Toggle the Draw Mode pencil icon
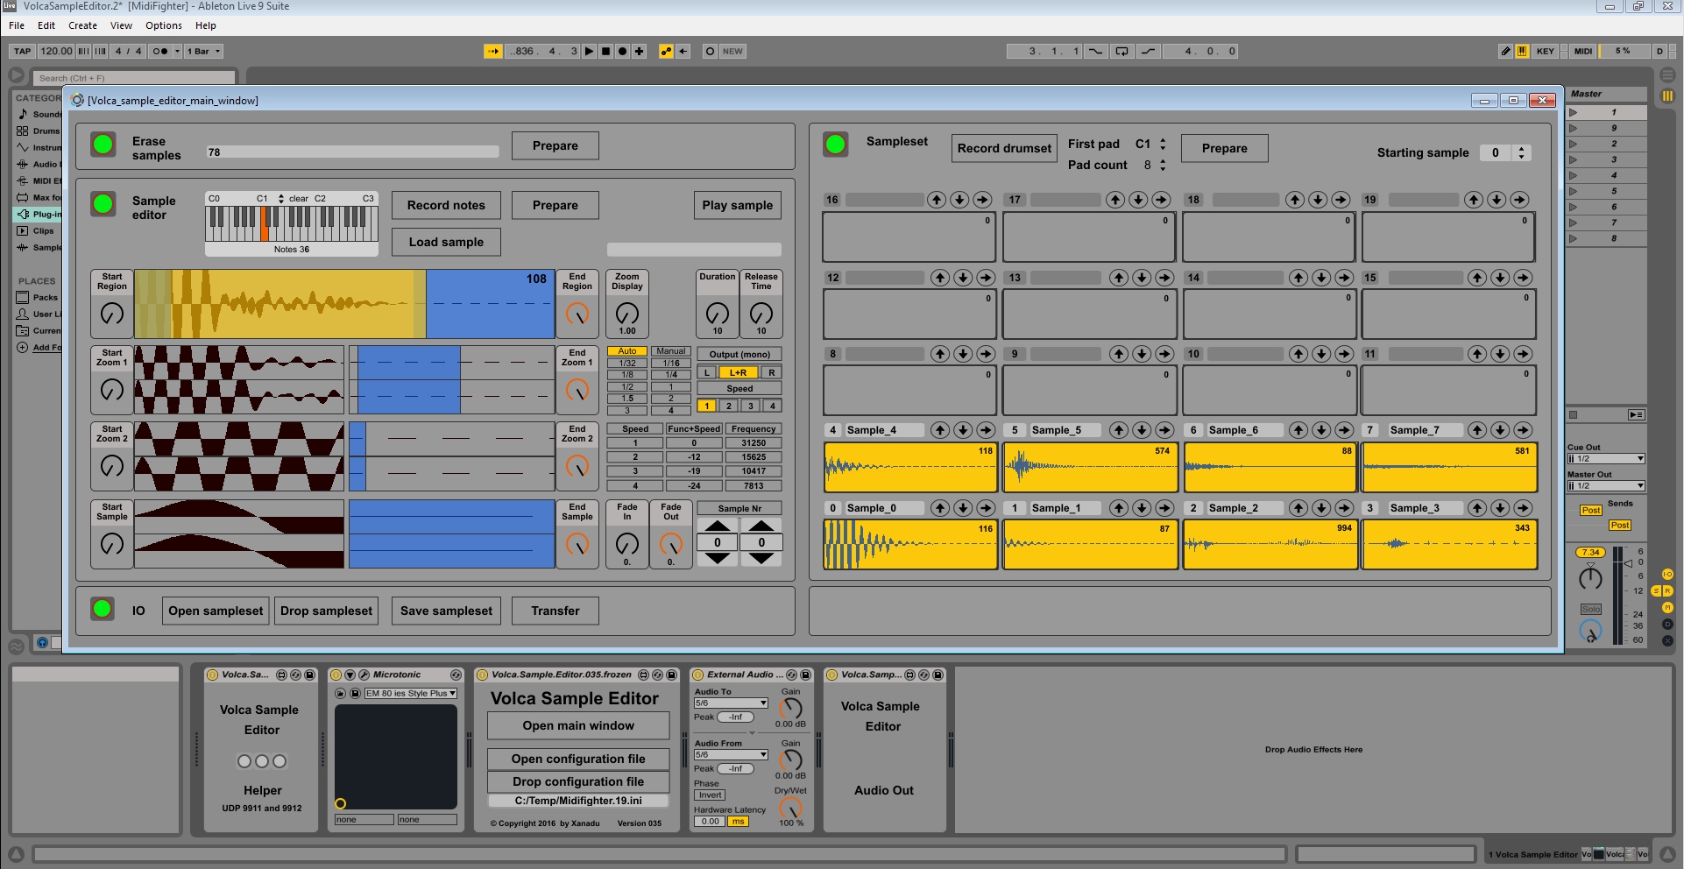 pos(1505,51)
